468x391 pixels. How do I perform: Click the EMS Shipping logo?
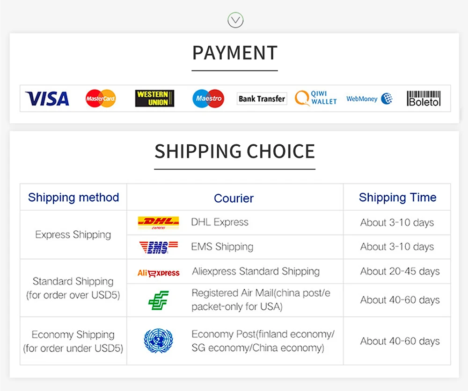click(158, 247)
